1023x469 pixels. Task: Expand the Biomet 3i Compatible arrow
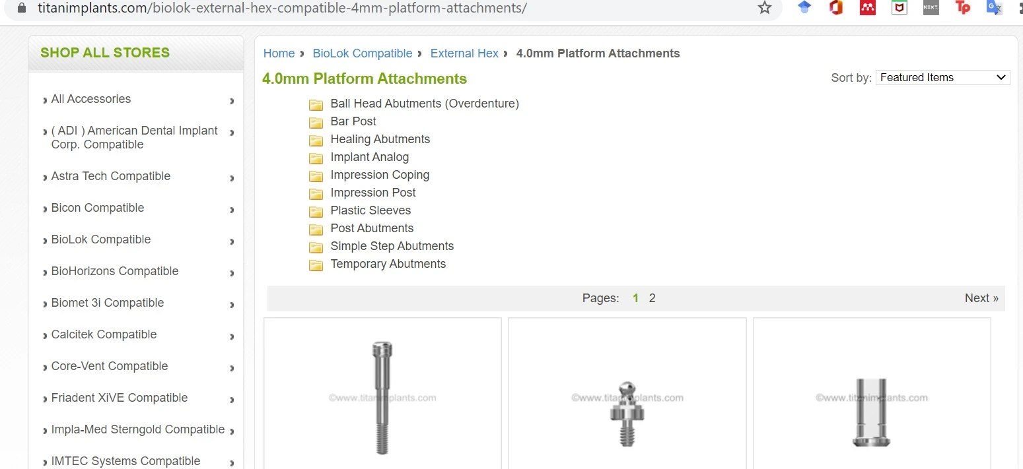tap(232, 305)
